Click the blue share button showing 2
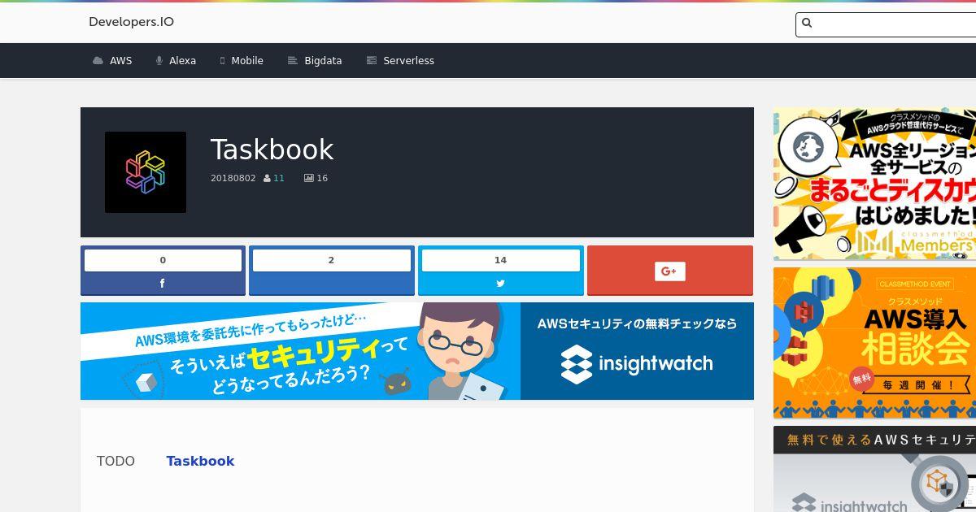This screenshot has width=976, height=512. [x=331, y=271]
